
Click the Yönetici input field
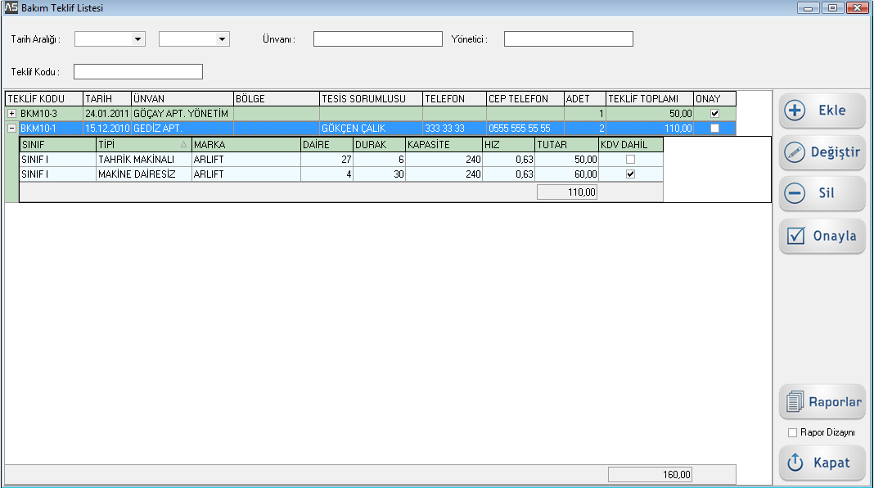569,39
